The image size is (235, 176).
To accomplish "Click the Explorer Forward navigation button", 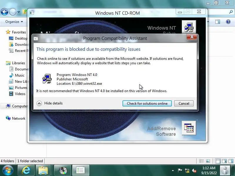I will point(13,12).
